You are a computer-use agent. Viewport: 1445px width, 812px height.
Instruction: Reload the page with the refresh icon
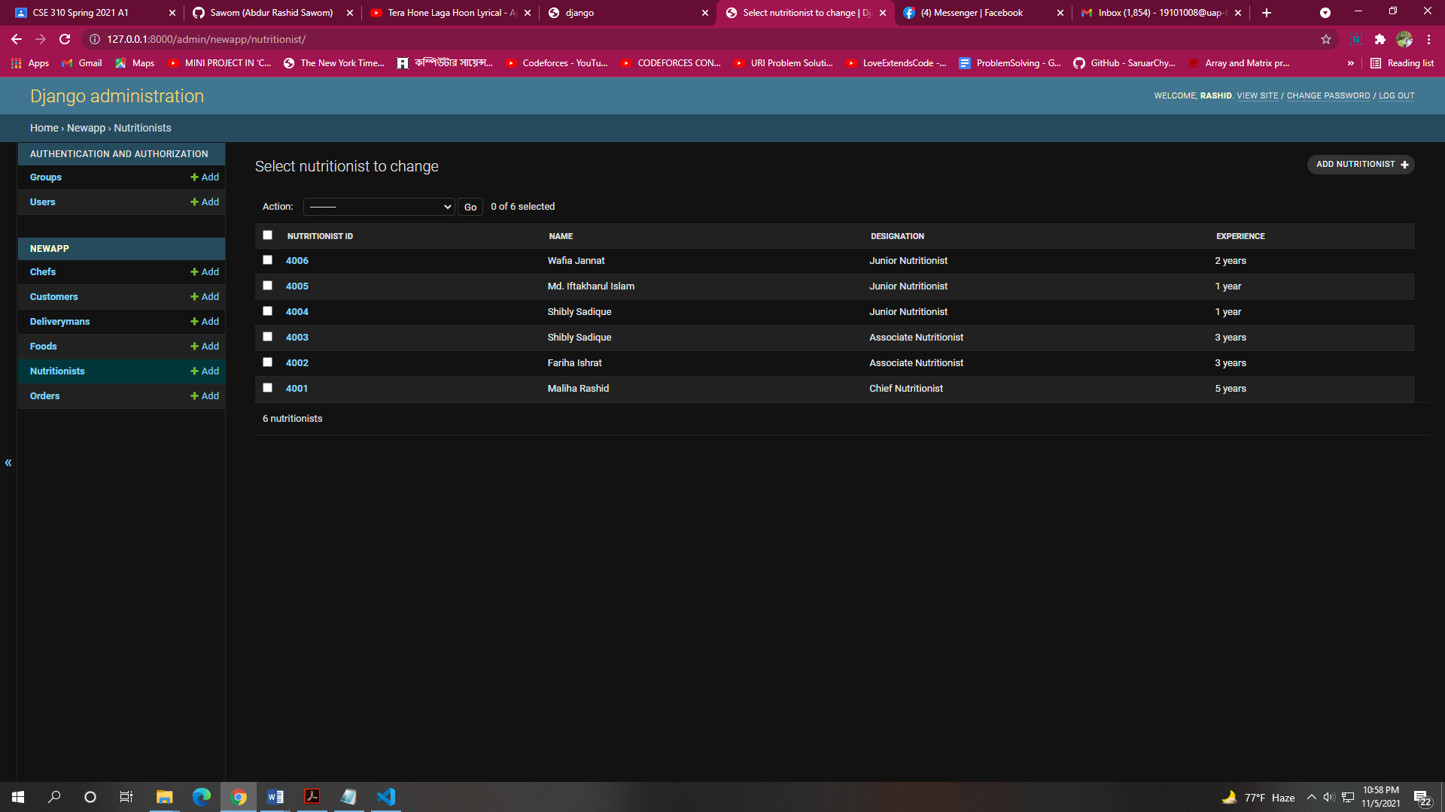tap(65, 39)
